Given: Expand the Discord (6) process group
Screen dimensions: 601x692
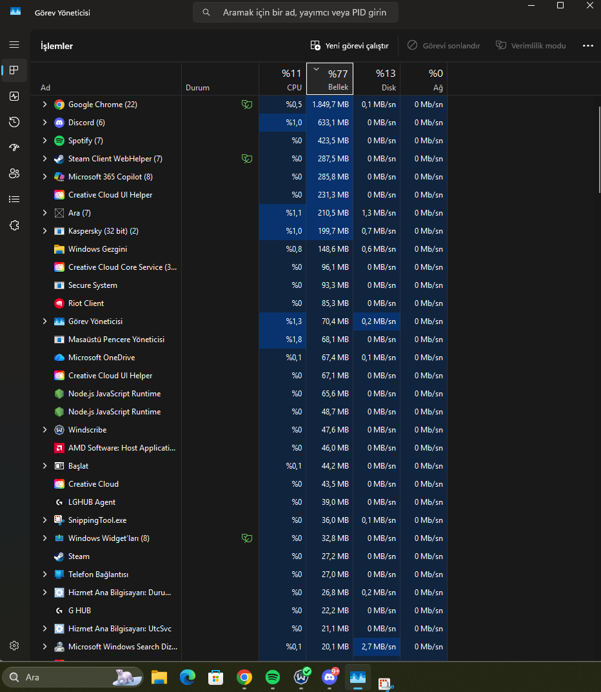Looking at the screenshot, I should click(44, 123).
